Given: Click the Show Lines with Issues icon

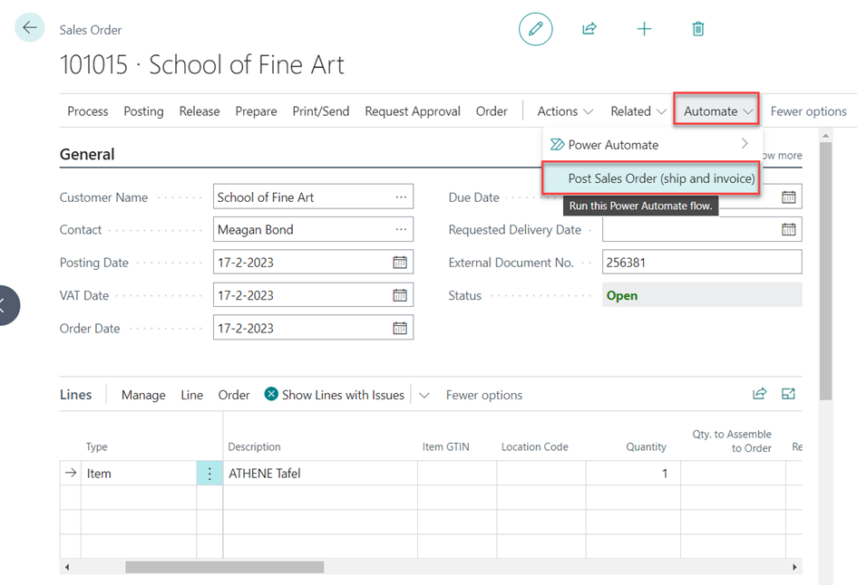Looking at the screenshot, I should point(271,394).
